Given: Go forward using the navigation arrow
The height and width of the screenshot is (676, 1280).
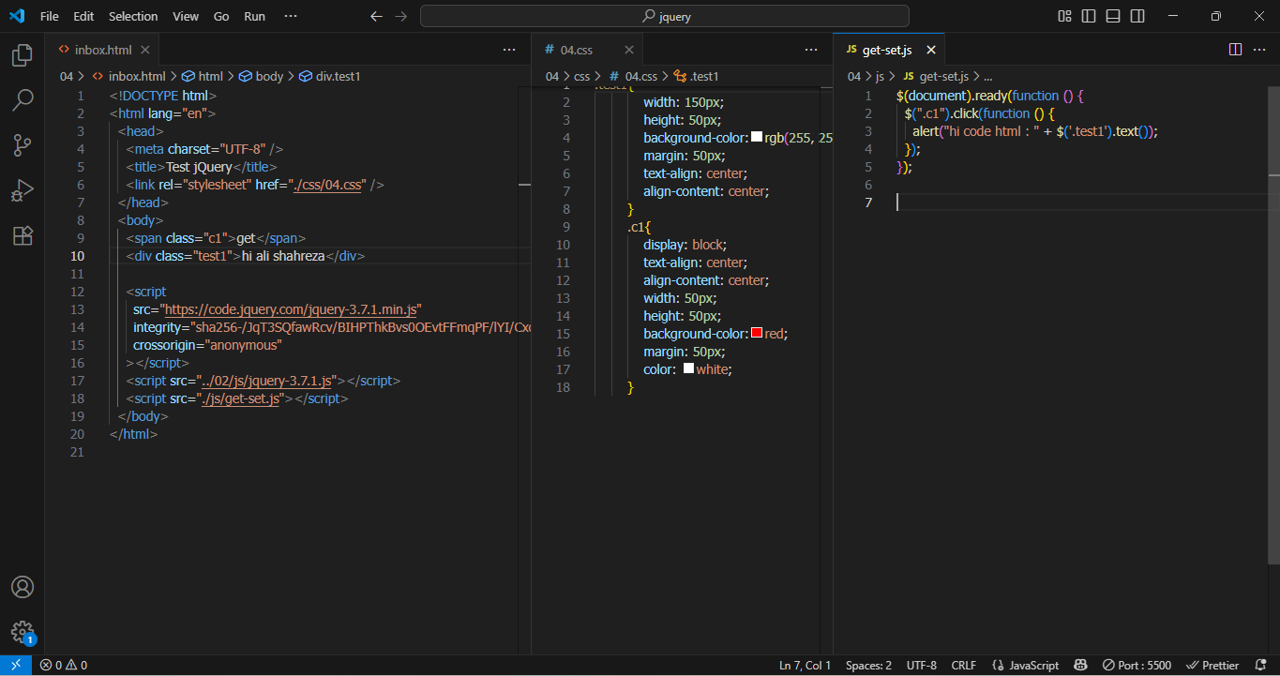Looking at the screenshot, I should 401,16.
